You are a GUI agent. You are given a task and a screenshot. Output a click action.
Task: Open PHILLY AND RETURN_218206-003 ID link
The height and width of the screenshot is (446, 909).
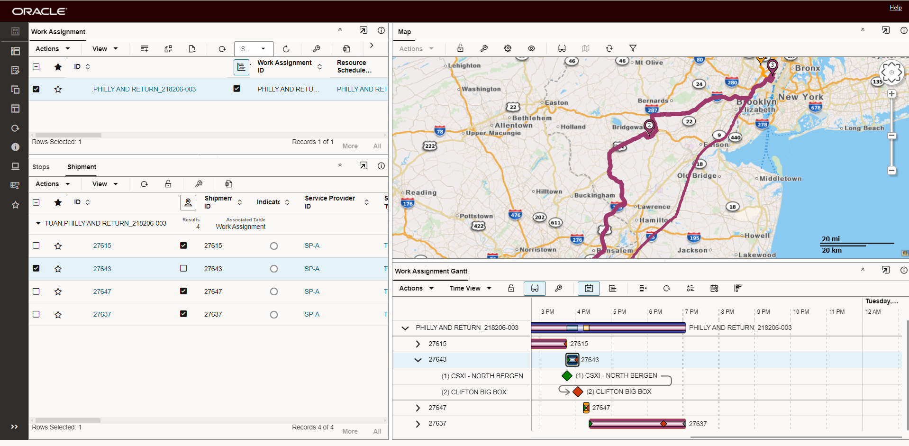pyautogui.click(x=144, y=89)
